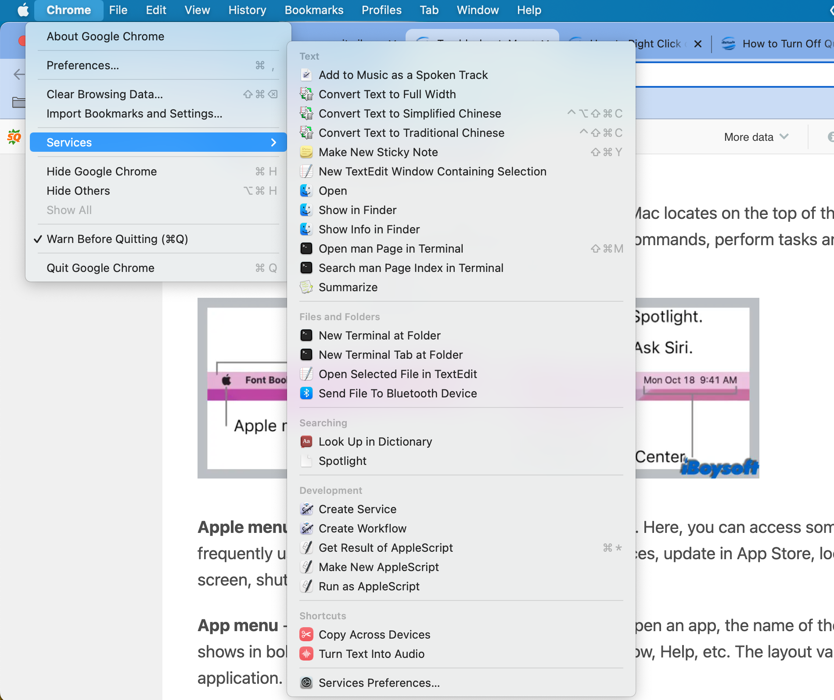Open the Apple menu logo

[23, 10]
